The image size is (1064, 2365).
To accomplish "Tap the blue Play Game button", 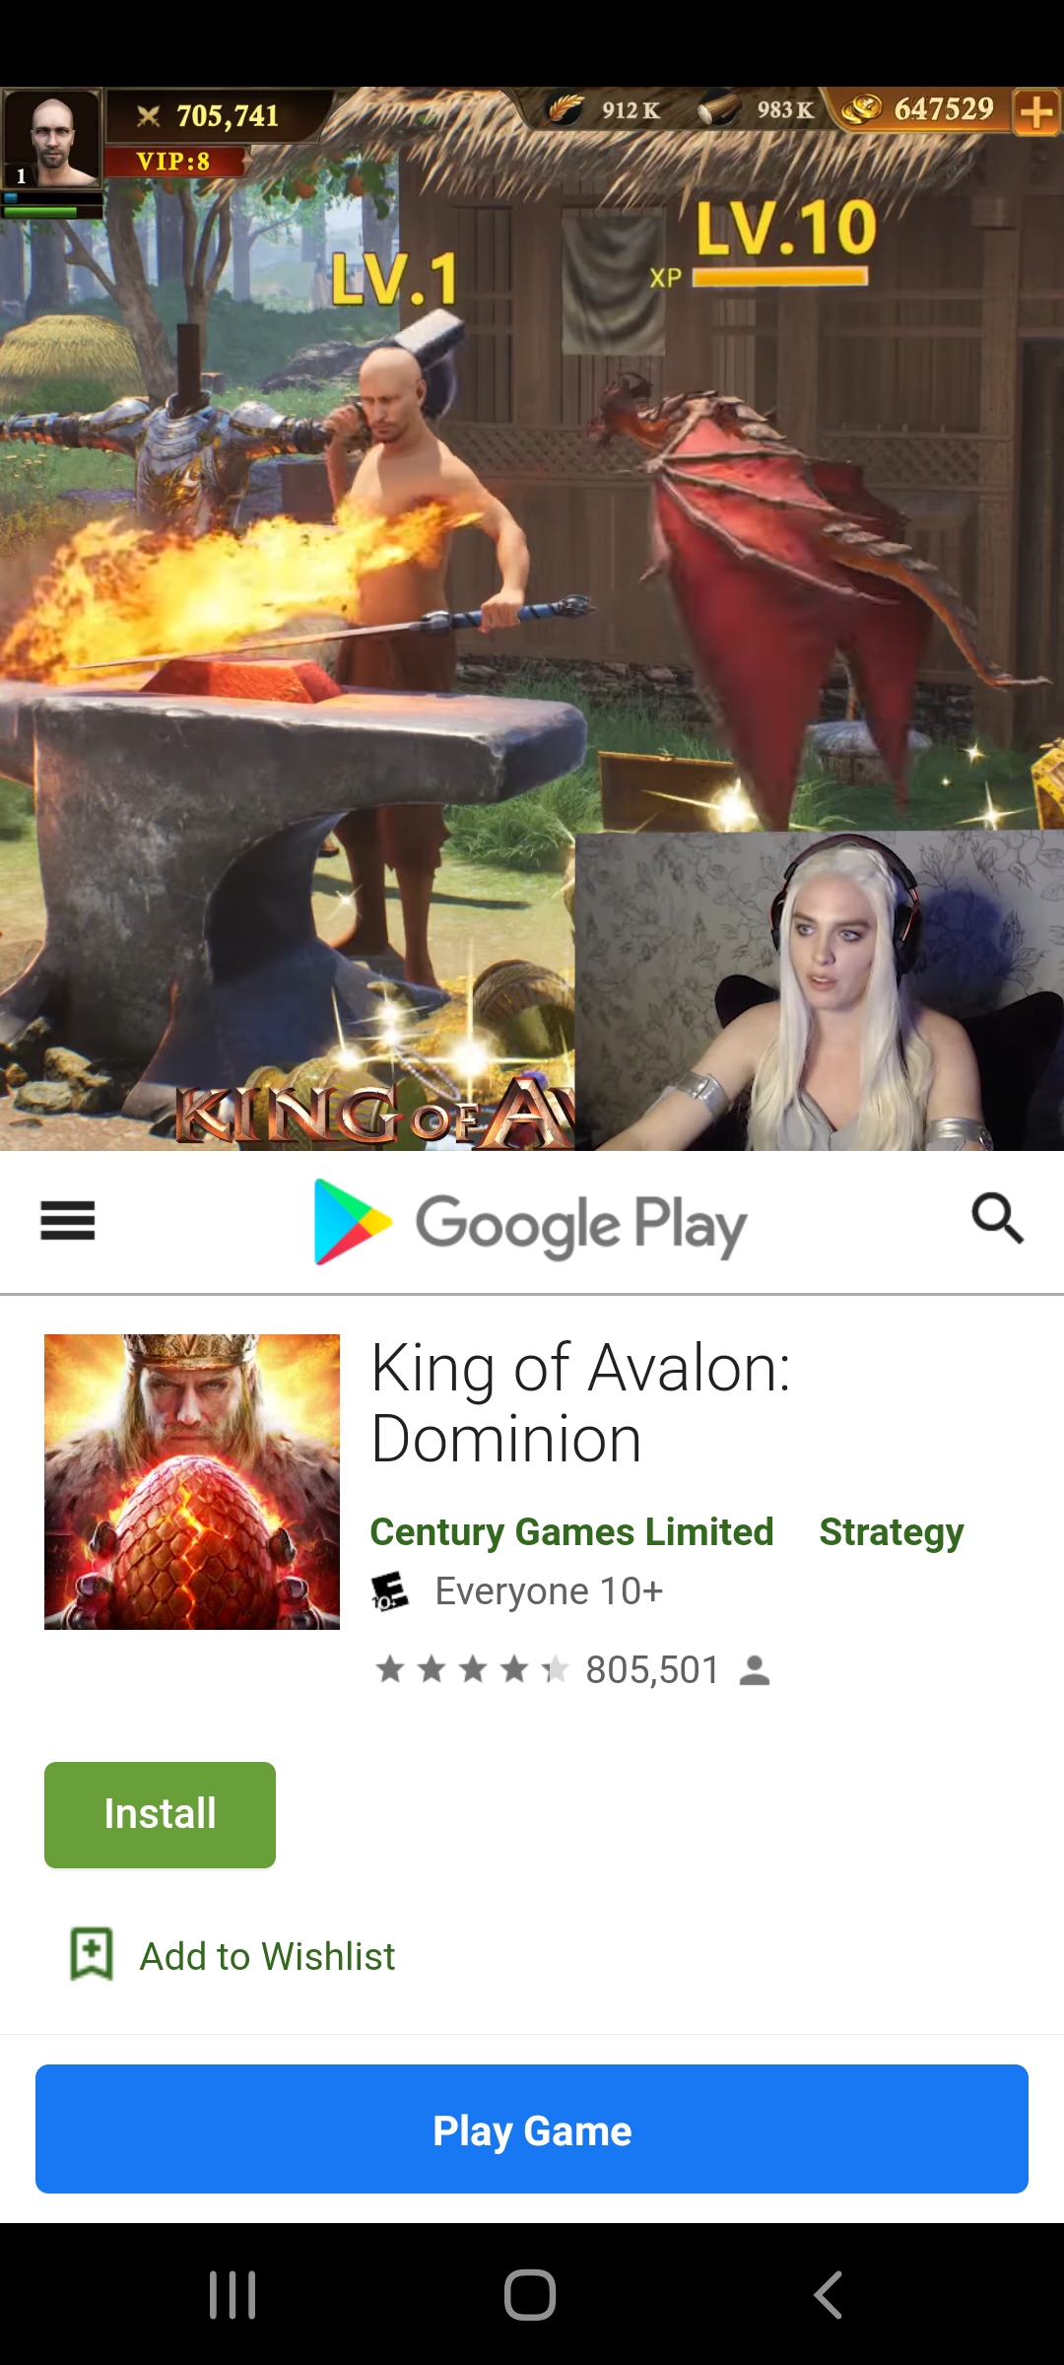I will [x=532, y=2128].
